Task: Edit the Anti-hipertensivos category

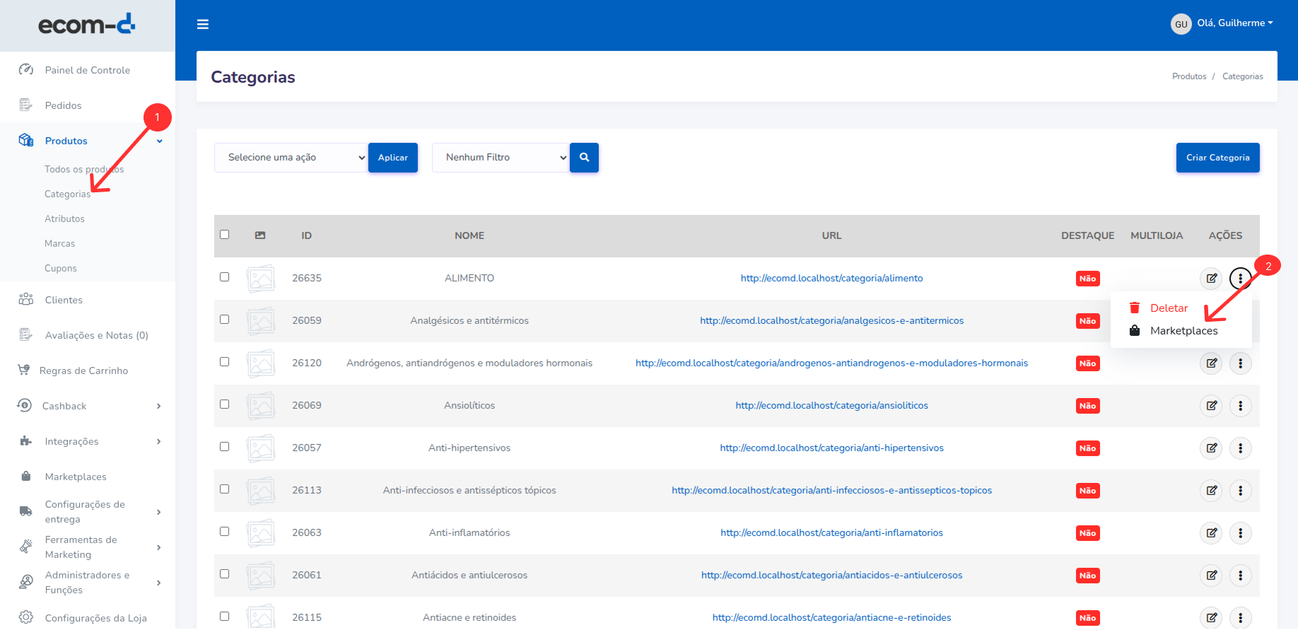Action: tap(1211, 448)
